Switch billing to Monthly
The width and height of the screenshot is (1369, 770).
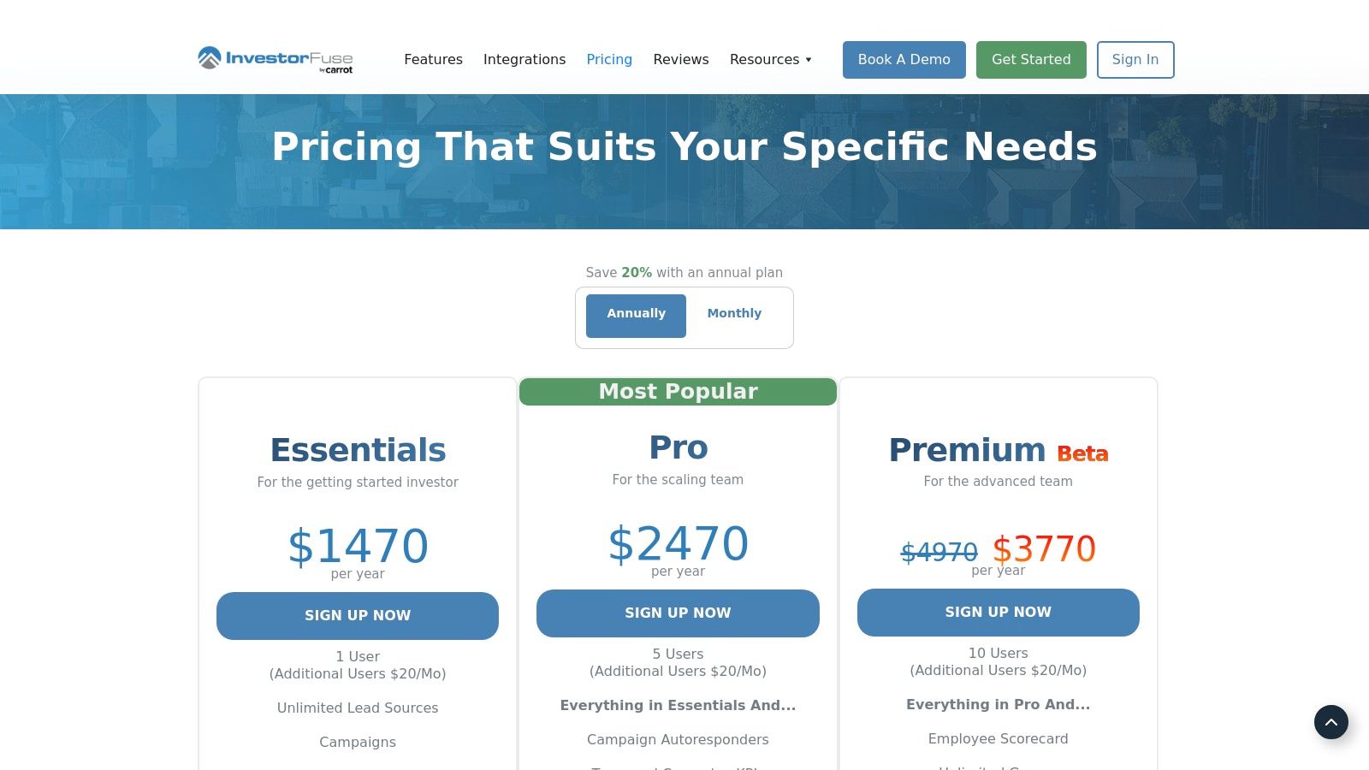click(x=734, y=314)
